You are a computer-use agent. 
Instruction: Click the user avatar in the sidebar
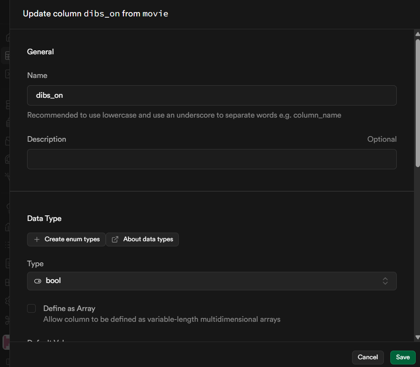tap(6, 342)
